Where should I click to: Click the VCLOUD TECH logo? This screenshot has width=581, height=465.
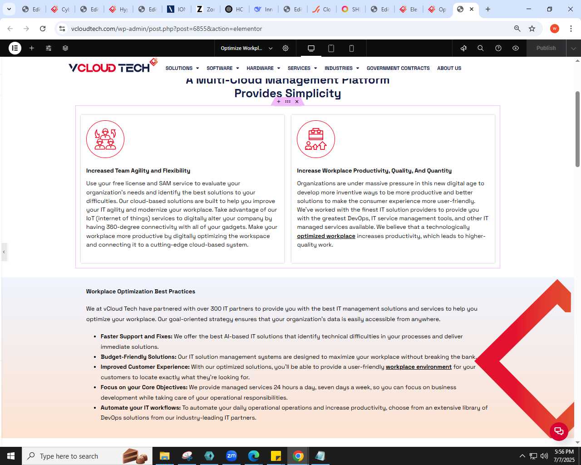click(x=113, y=66)
